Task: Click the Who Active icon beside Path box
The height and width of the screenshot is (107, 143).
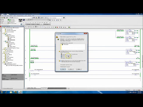Action: 50,20
